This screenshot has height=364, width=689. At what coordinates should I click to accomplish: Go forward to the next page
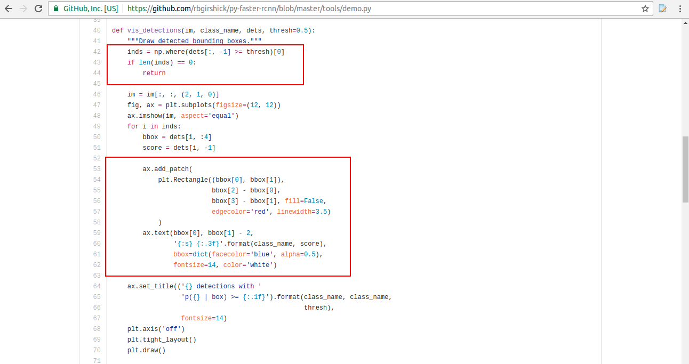click(x=23, y=9)
